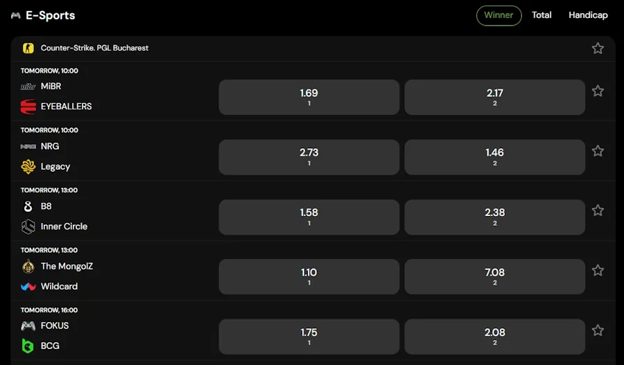Star the MiBR vs EYEBALLERS match
The image size is (624, 365).
coord(598,91)
